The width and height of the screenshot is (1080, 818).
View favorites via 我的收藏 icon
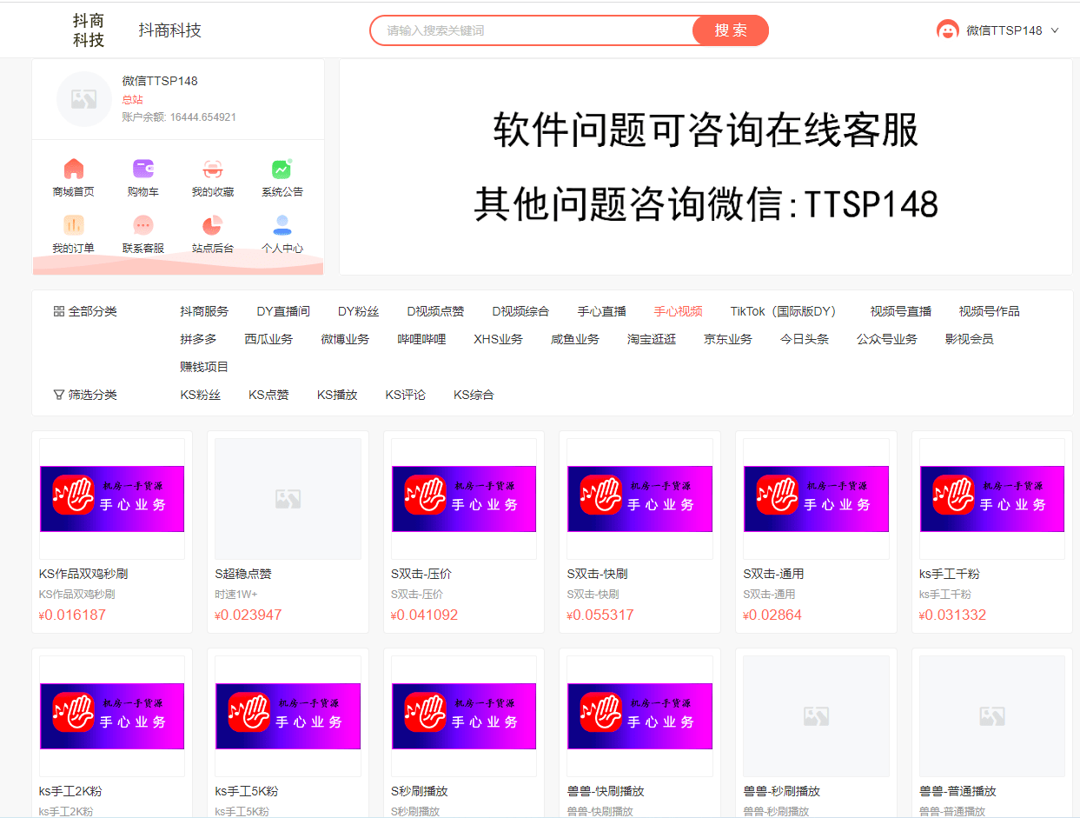pos(211,169)
